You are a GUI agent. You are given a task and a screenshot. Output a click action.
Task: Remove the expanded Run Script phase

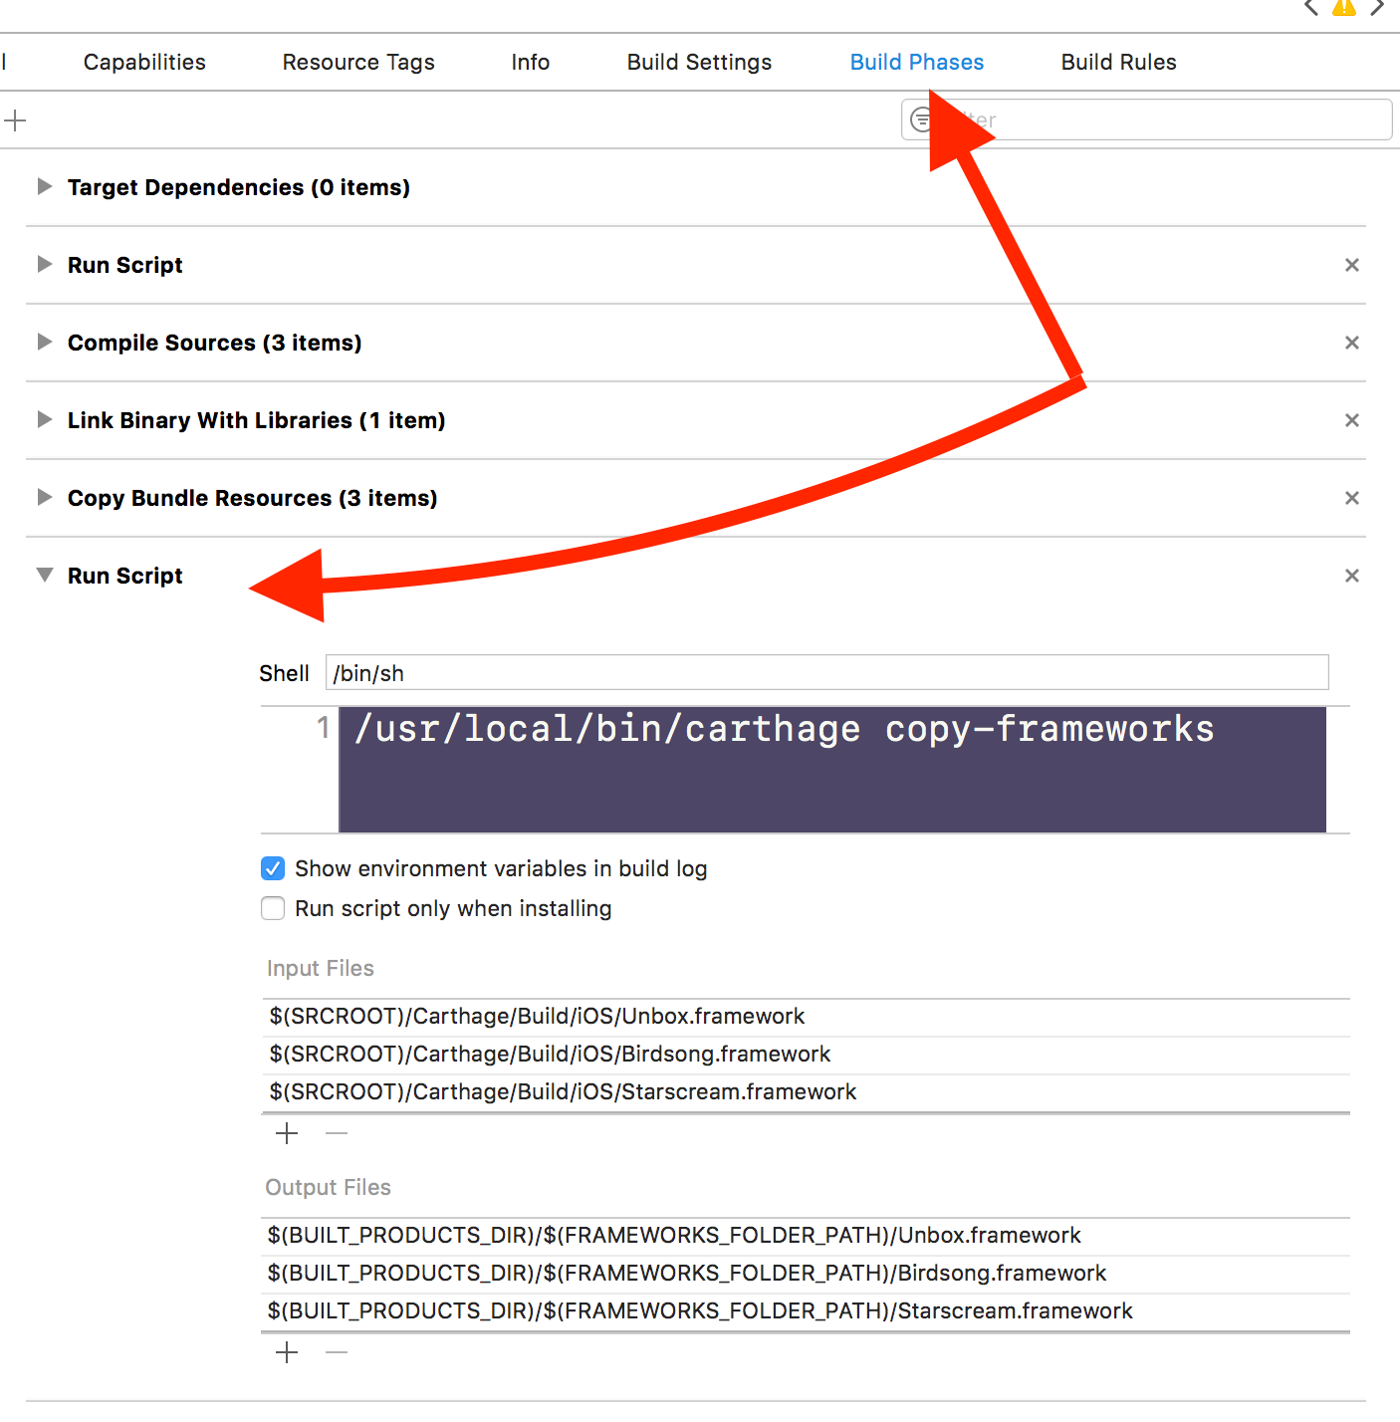click(1351, 576)
